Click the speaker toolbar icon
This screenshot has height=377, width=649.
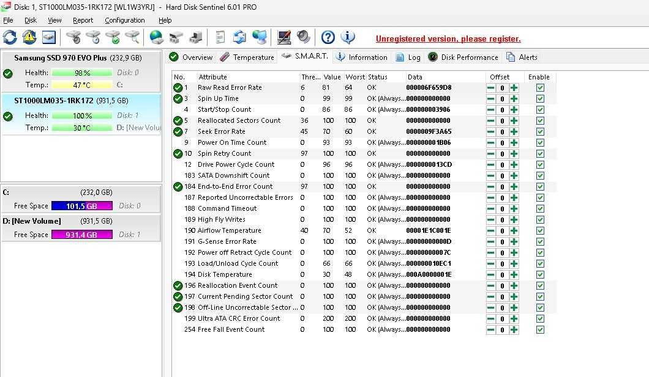pos(304,37)
